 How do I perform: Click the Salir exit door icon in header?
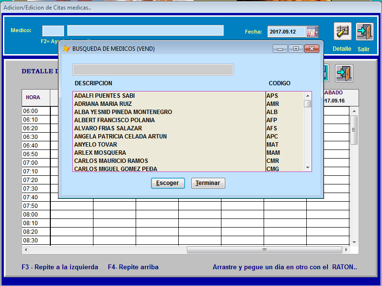point(364,32)
